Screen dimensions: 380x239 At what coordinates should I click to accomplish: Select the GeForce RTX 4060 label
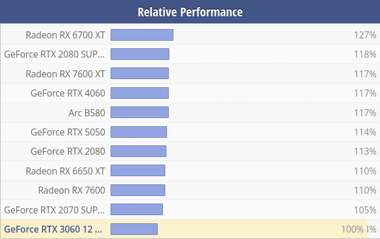click(x=68, y=93)
